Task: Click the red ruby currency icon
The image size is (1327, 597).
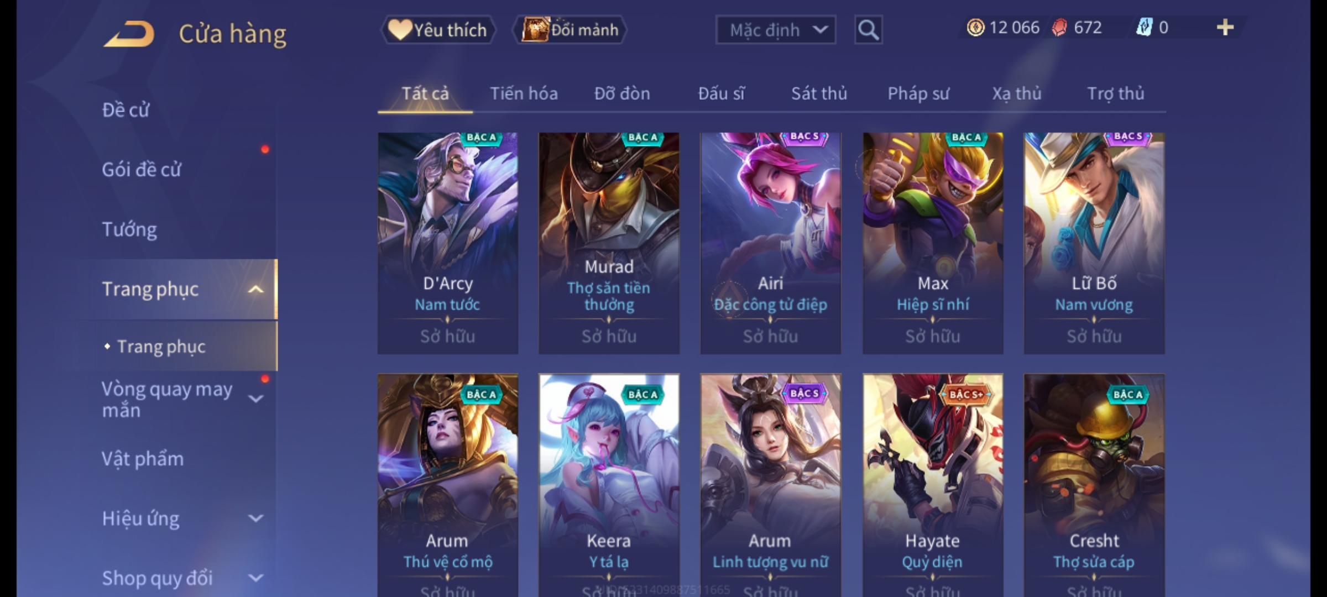Action: click(1059, 28)
